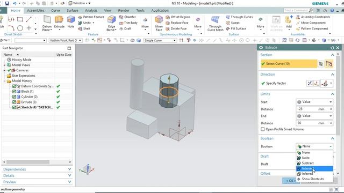Toggle checkbox for Sketch (4)

point(14,107)
